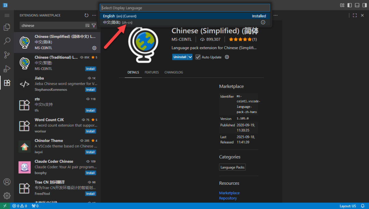Screen dimensions: 369x209
Task: Install the Claude Coder Chinese extension
Action: point(90,173)
